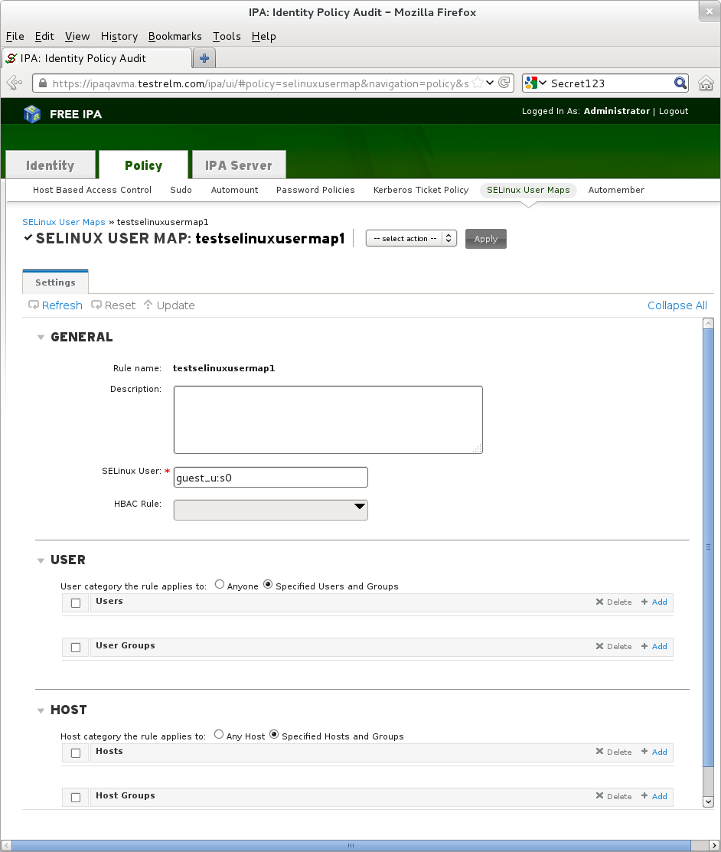
Task: Select the Anyone user category radio
Action: 220,584
